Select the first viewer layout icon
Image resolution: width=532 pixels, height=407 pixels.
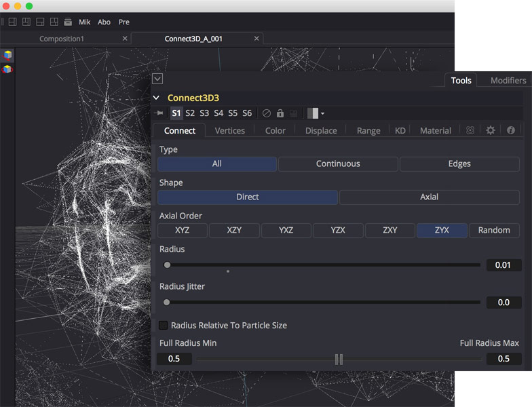coord(12,22)
